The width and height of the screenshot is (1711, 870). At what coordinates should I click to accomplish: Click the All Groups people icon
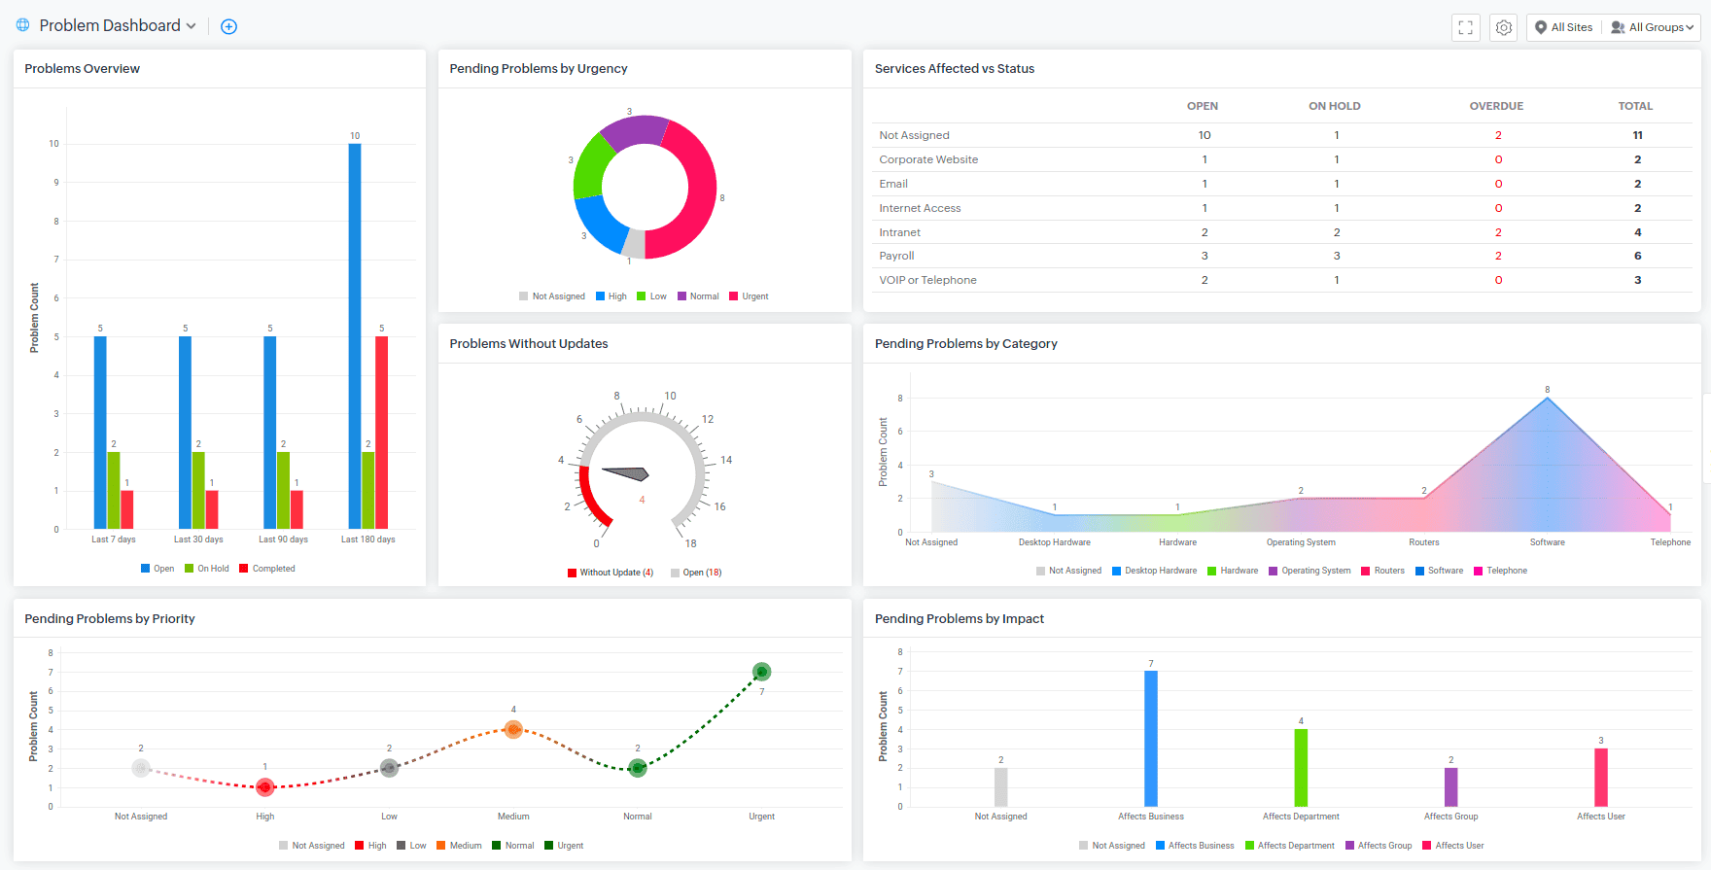pos(1618,27)
